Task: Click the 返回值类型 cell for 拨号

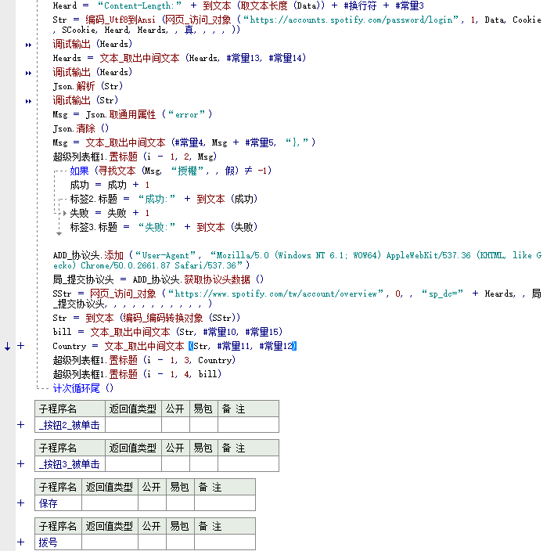Action: click(x=109, y=542)
